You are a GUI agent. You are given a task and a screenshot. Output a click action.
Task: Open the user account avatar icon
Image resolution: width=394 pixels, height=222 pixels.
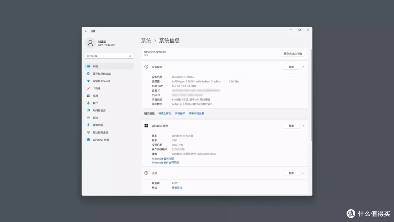pos(90,43)
